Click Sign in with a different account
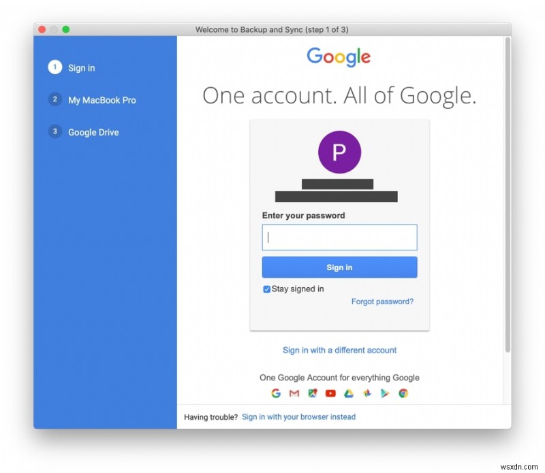Viewport: 545px width, 473px height. pos(339,350)
